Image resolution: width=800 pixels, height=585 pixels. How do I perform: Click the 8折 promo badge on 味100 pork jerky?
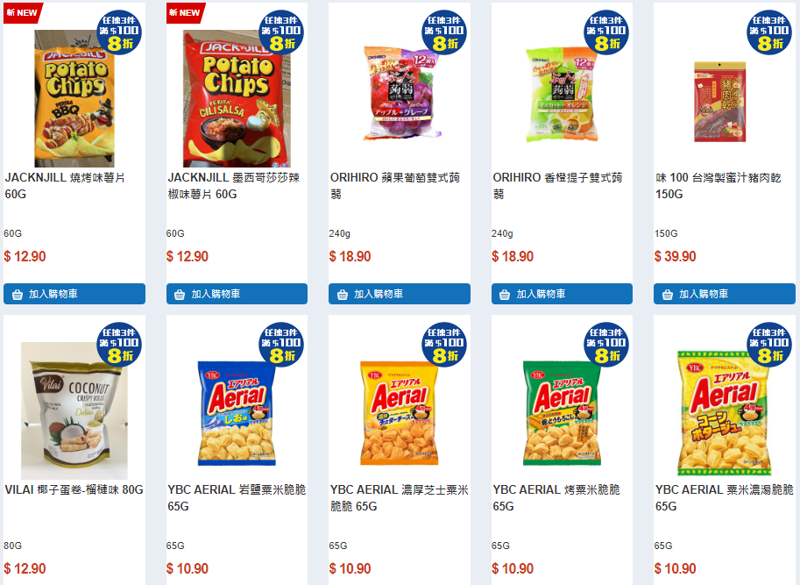768,32
